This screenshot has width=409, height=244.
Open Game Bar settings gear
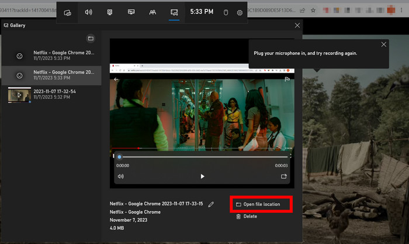(240, 12)
